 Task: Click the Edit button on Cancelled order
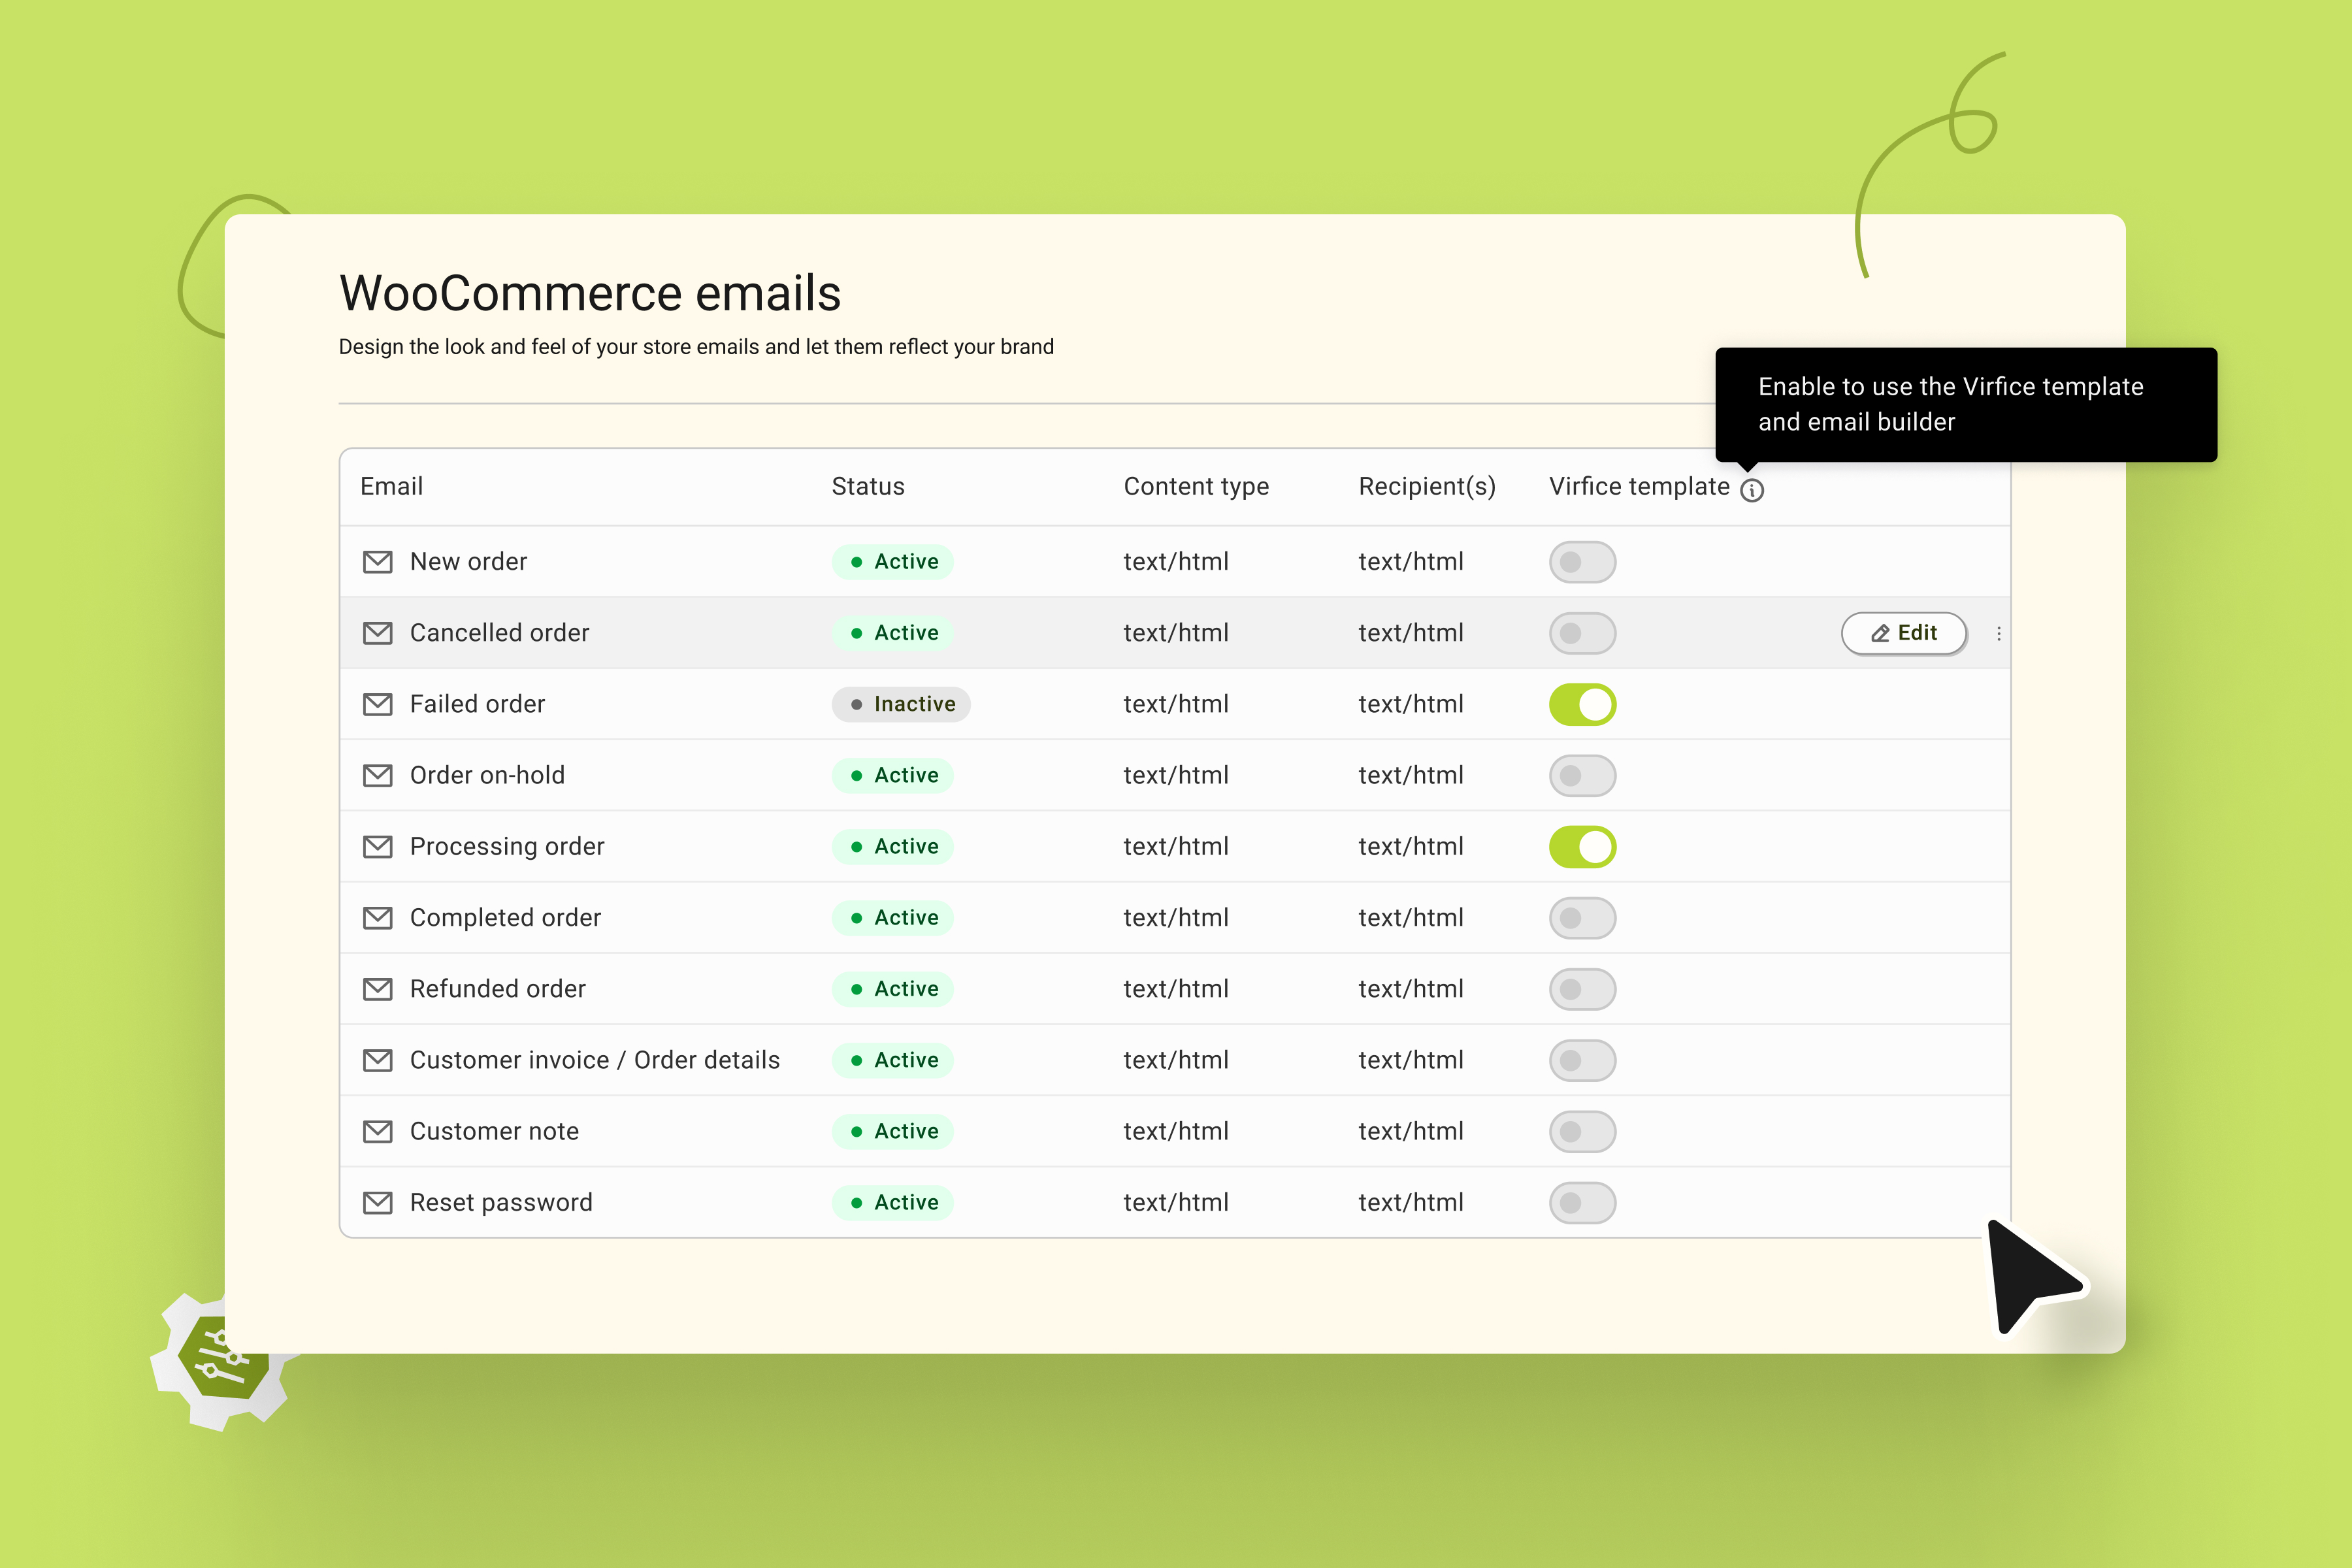click(1904, 633)
